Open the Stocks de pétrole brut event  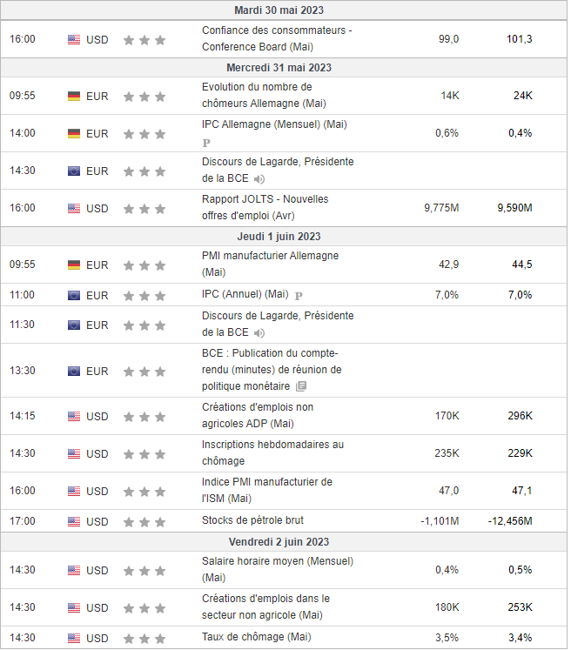[252, 520]
